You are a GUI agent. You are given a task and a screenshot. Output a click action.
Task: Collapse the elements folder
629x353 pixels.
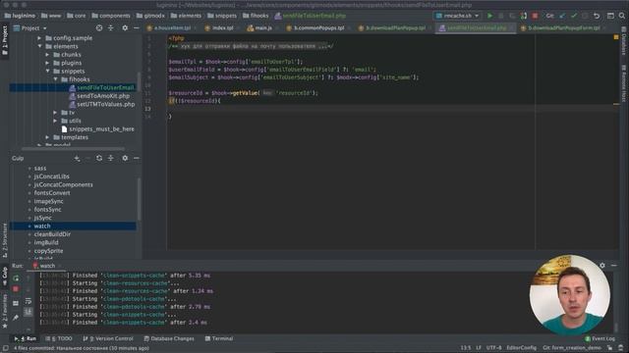point(39,46)
